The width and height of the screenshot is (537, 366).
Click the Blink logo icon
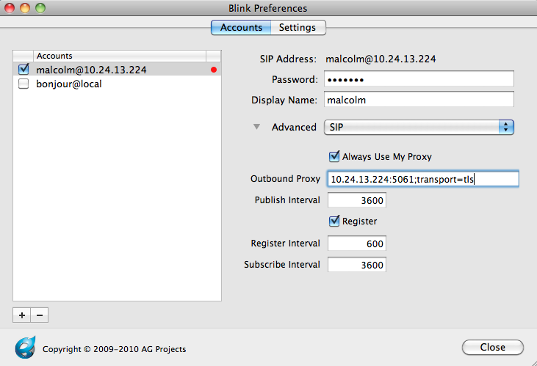pos(26,346)
